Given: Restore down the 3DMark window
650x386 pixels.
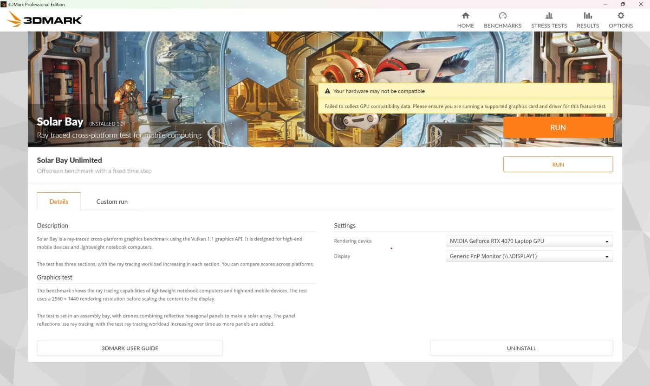Looking at the screenshot, I should click(x=623, y=4).
